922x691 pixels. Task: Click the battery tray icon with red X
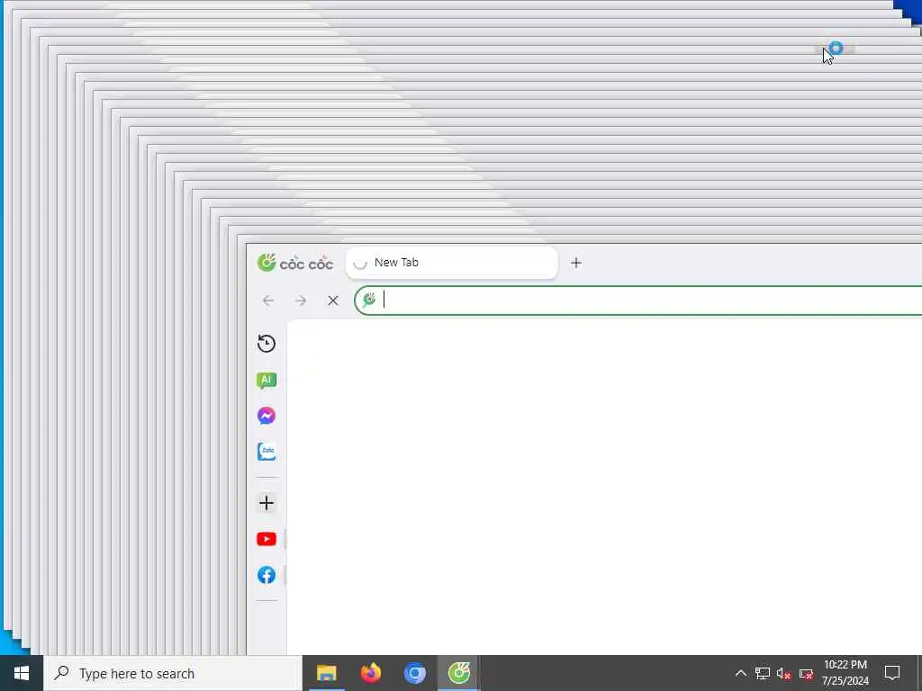click(806, 673)
